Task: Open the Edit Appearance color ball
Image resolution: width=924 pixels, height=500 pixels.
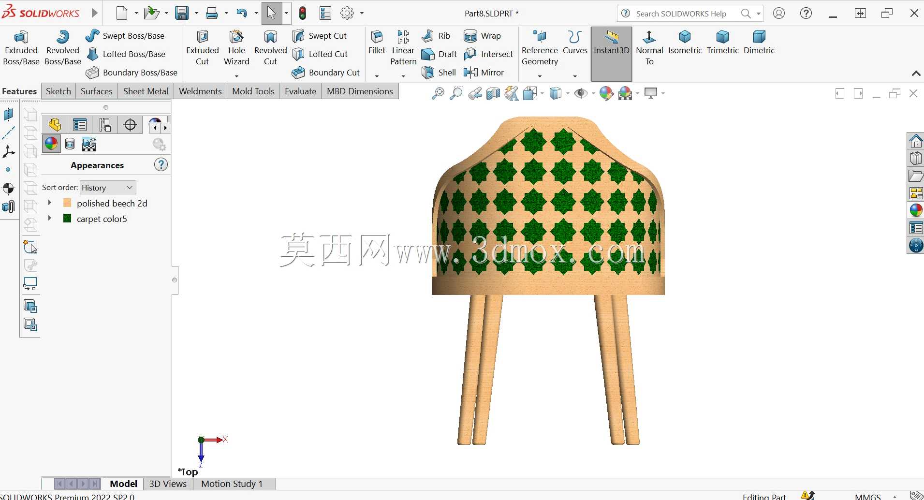Action: [606, 93]
